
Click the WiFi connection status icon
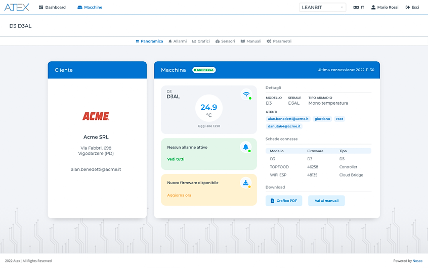coord(246,95)
